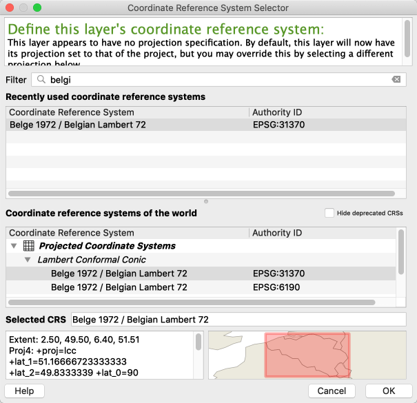Collapse Projected Coordinate Systems tree node
The width and height of the screenshot is (417, 403).
13,246
